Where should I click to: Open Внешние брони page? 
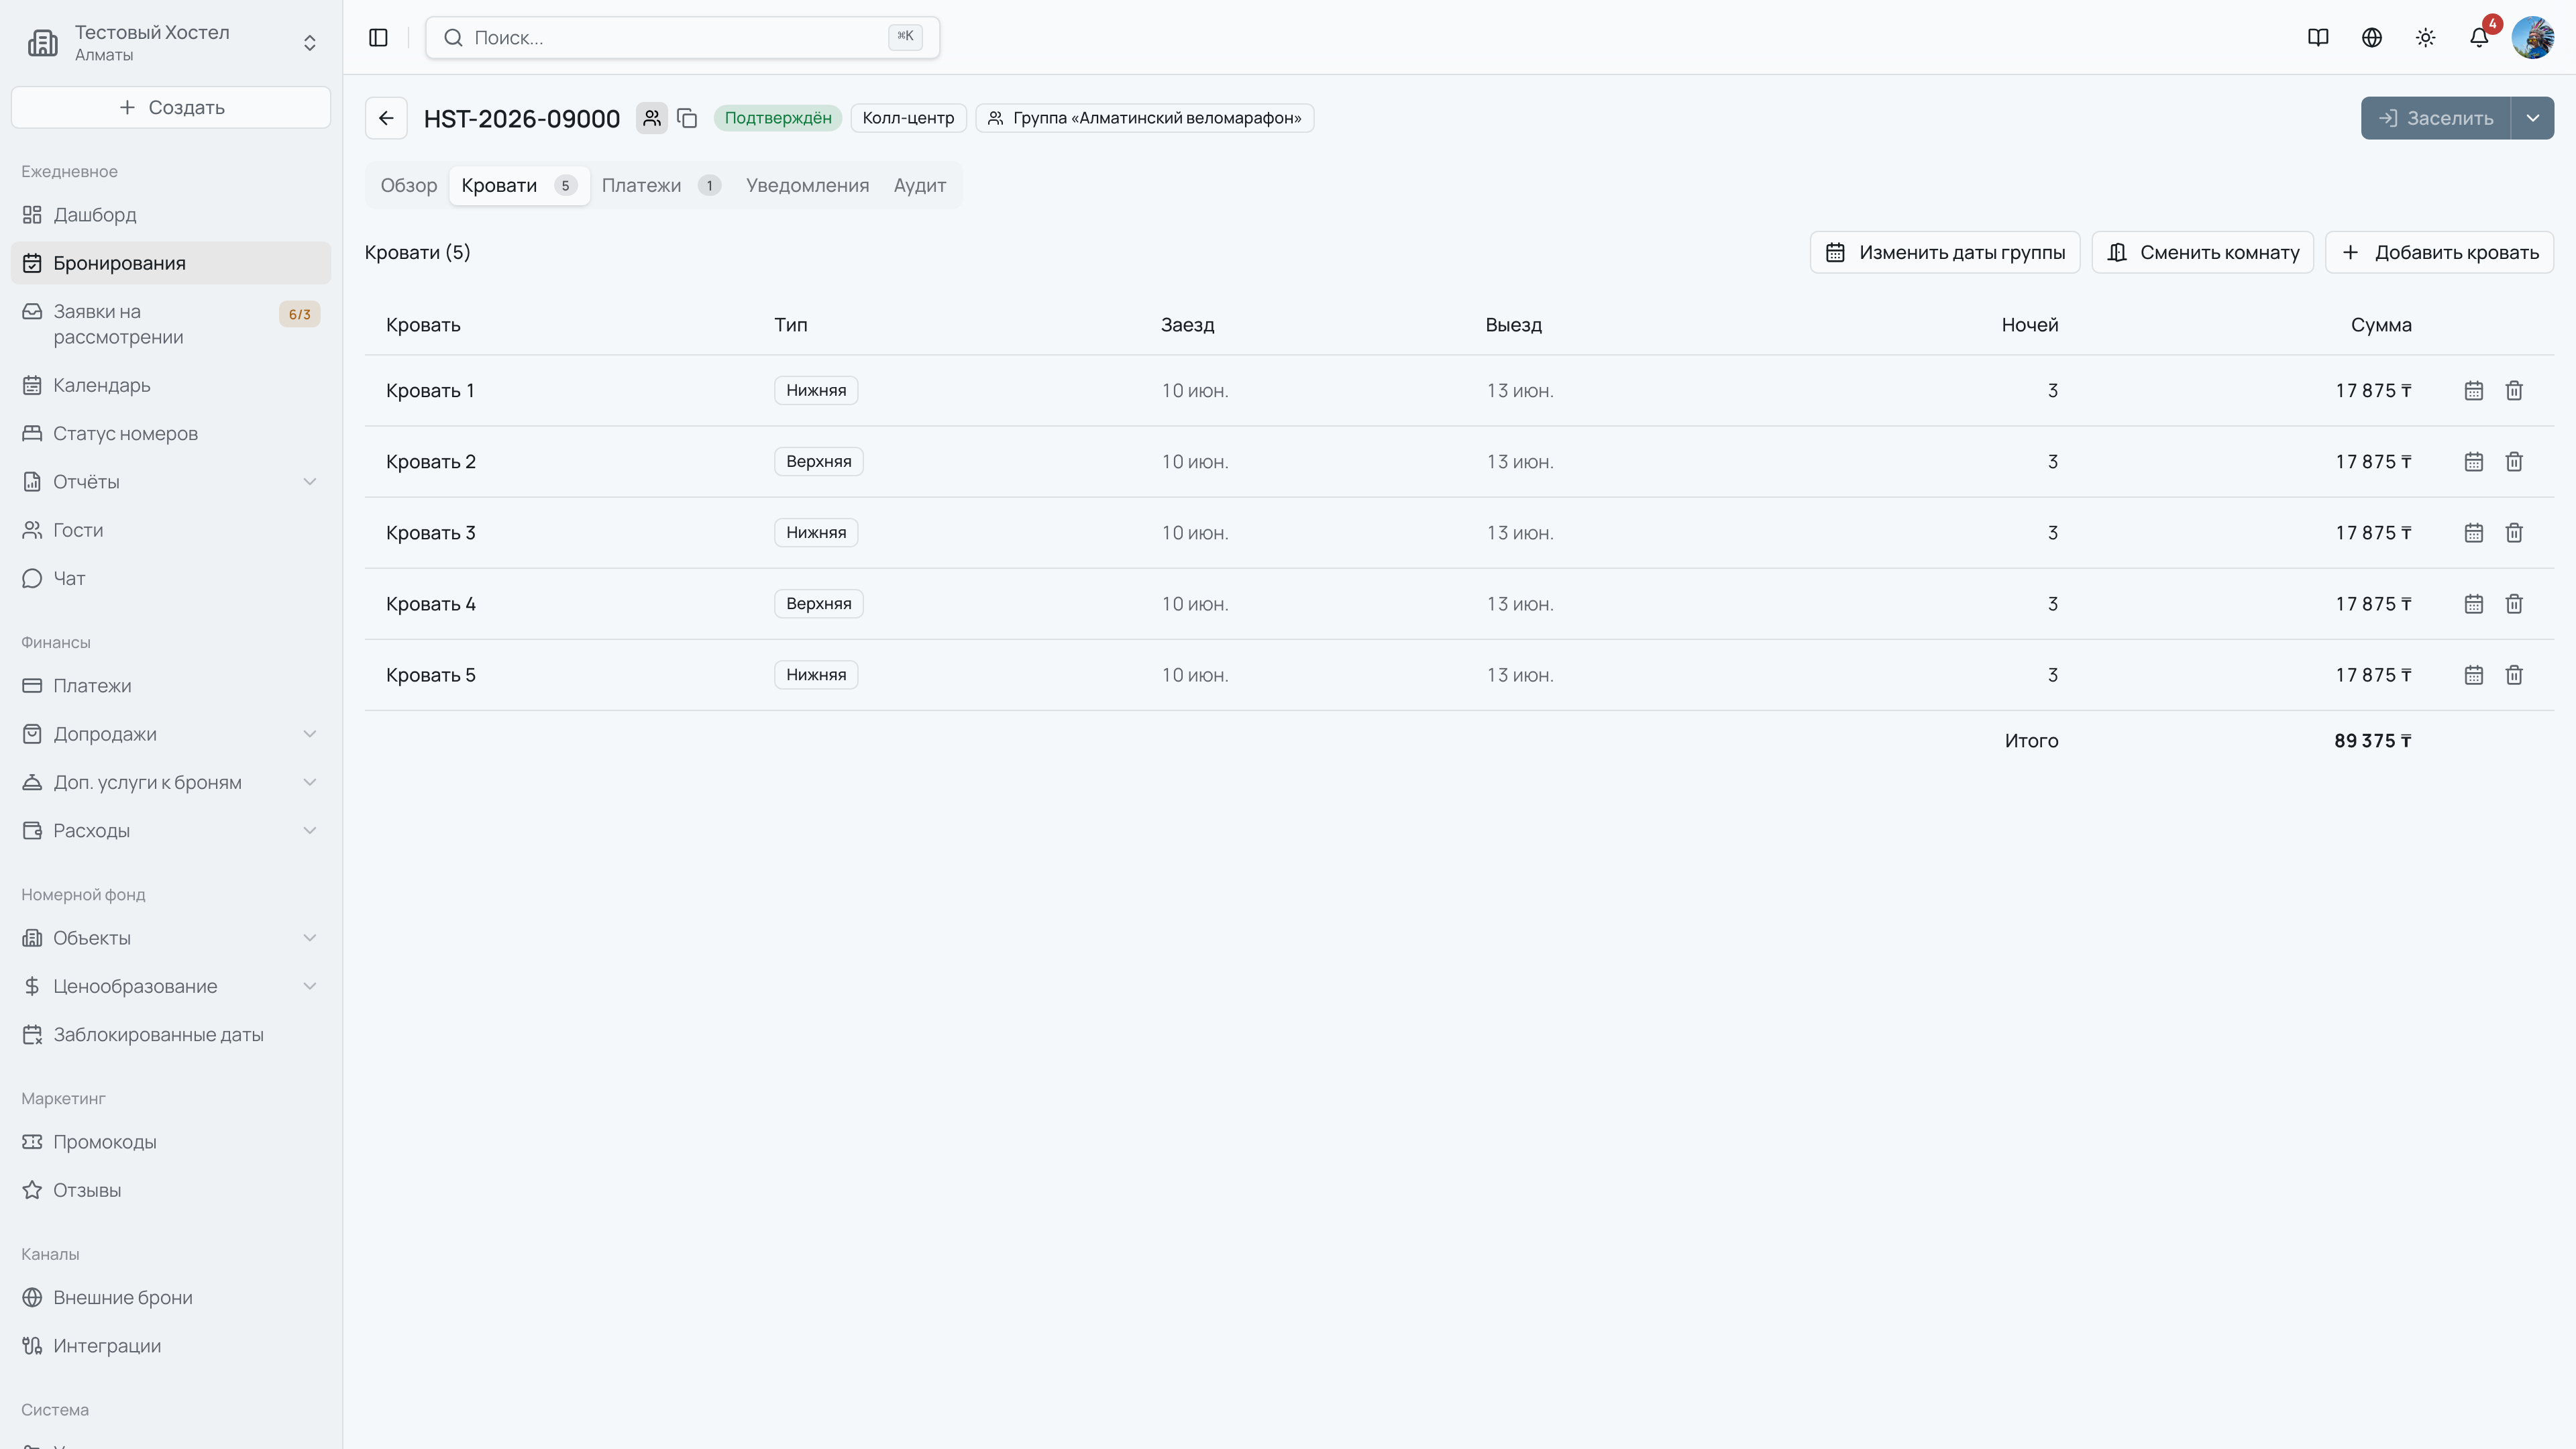click(x=171, y=1298)
